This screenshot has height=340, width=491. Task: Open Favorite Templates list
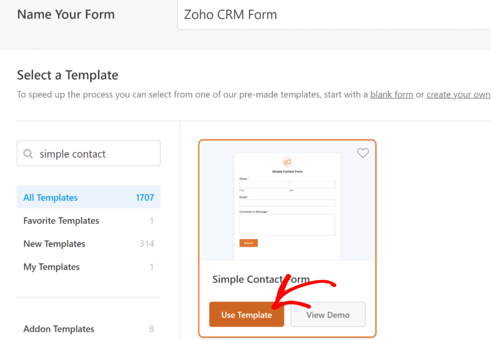[61, 220]
